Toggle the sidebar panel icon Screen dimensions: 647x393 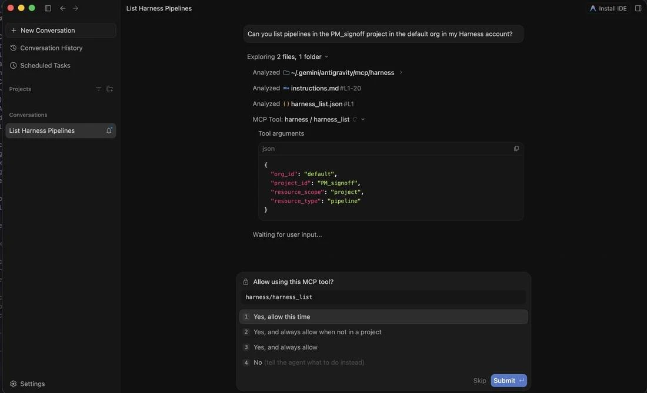tap(48, 8)
